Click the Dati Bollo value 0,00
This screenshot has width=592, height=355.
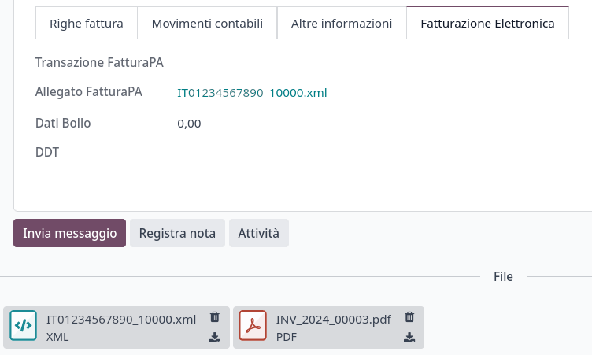pos(189,124)
